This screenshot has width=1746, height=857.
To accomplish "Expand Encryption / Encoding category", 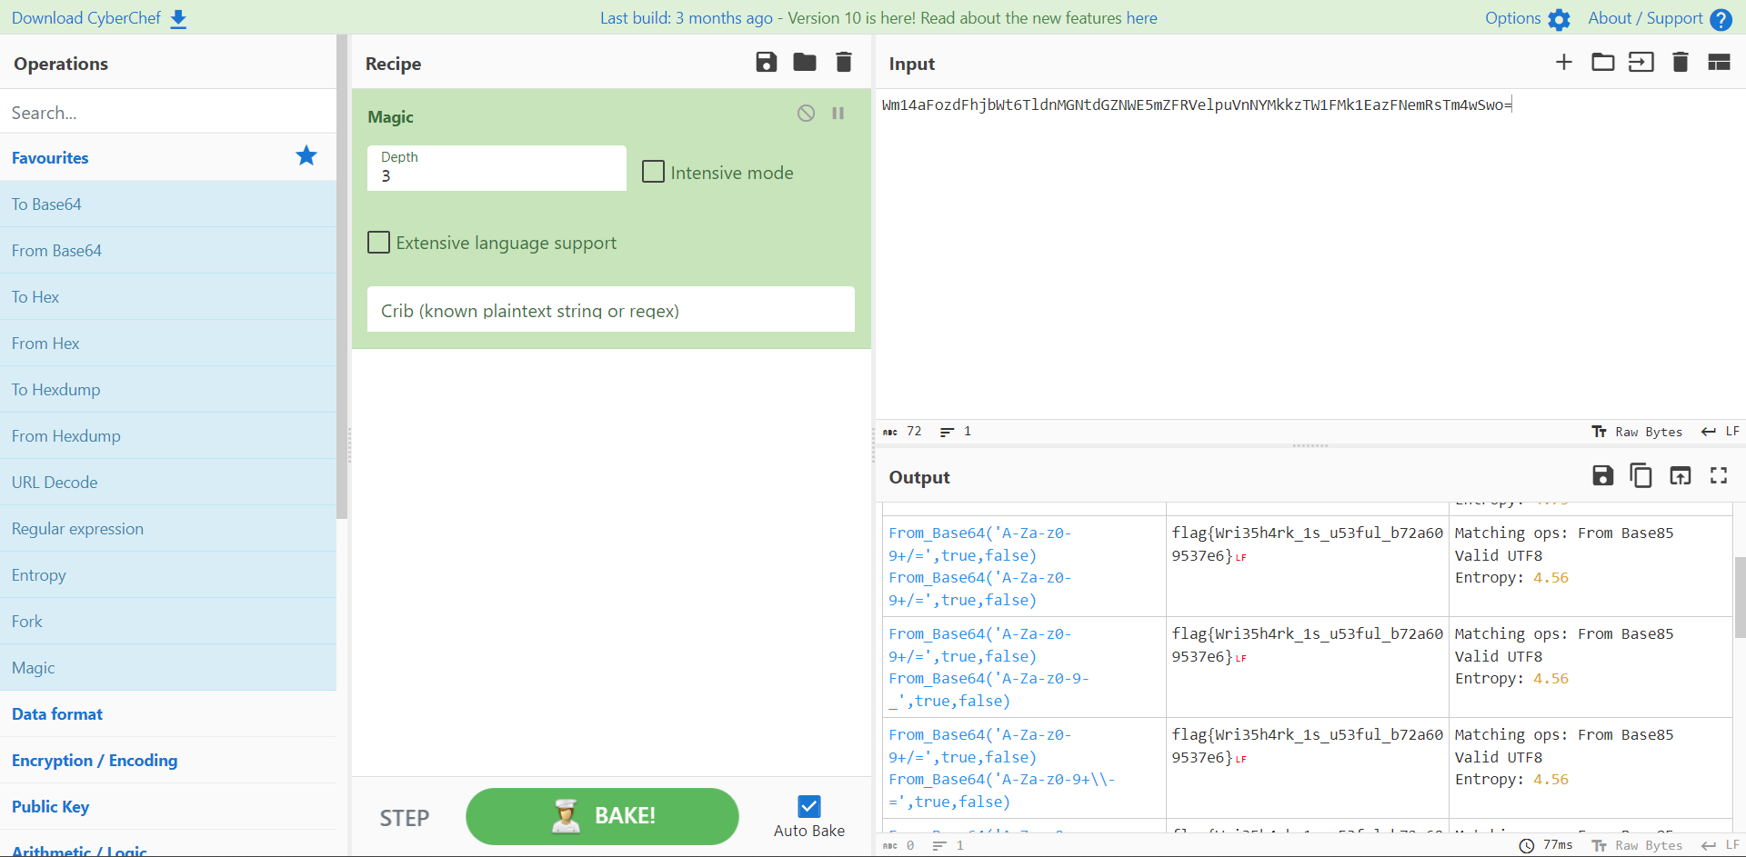I will [x=95, y=761].
